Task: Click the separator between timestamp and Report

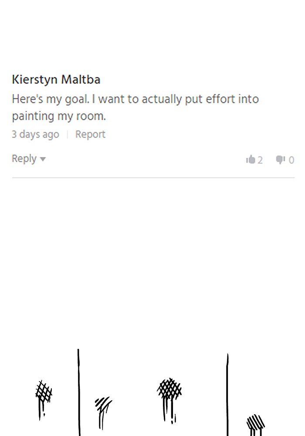Action: click(x=67, y=135)
